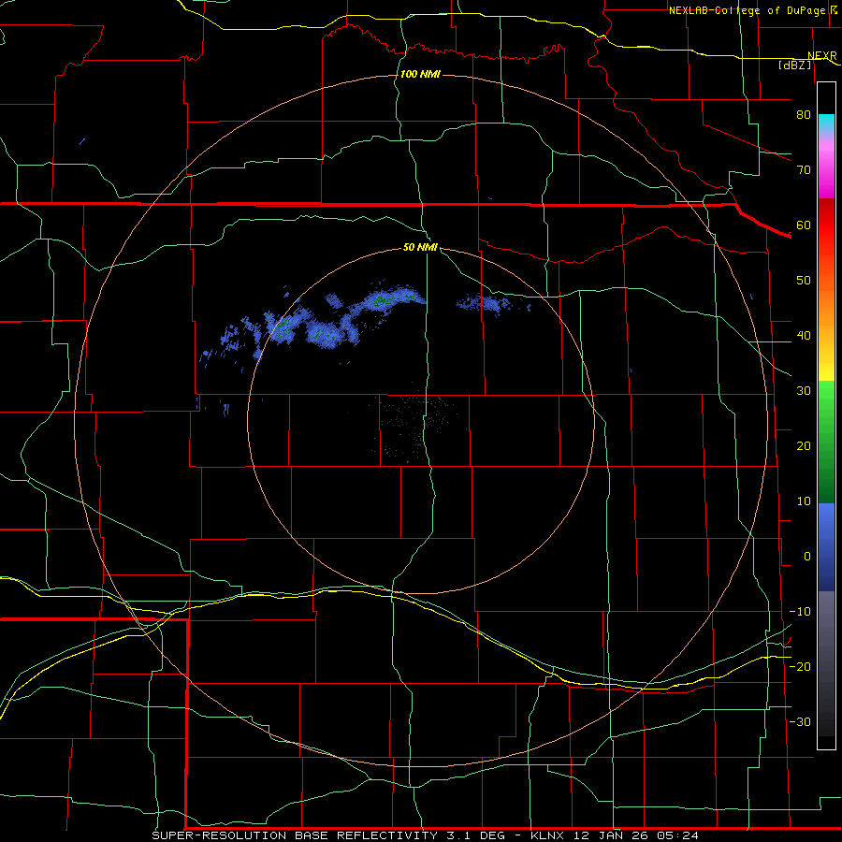Click the -10 value on the dBZ scale
The height and width of the screenshot is (842, 842).
point(800,612)
